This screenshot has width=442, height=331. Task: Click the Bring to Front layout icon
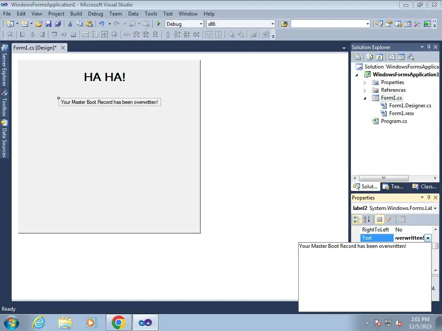pos(231,34)
